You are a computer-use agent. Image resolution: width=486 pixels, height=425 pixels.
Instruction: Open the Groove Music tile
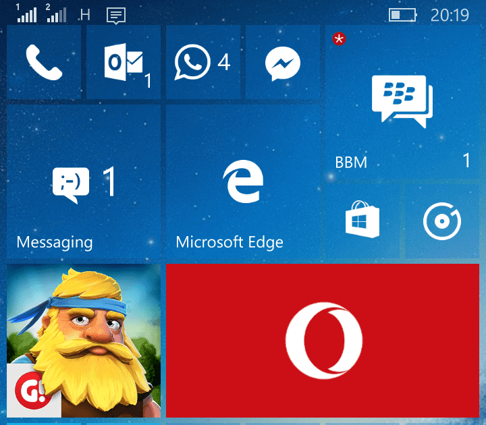442,221
